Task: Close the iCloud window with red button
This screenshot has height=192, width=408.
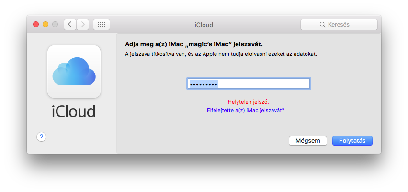Action: tap(36, 24)
